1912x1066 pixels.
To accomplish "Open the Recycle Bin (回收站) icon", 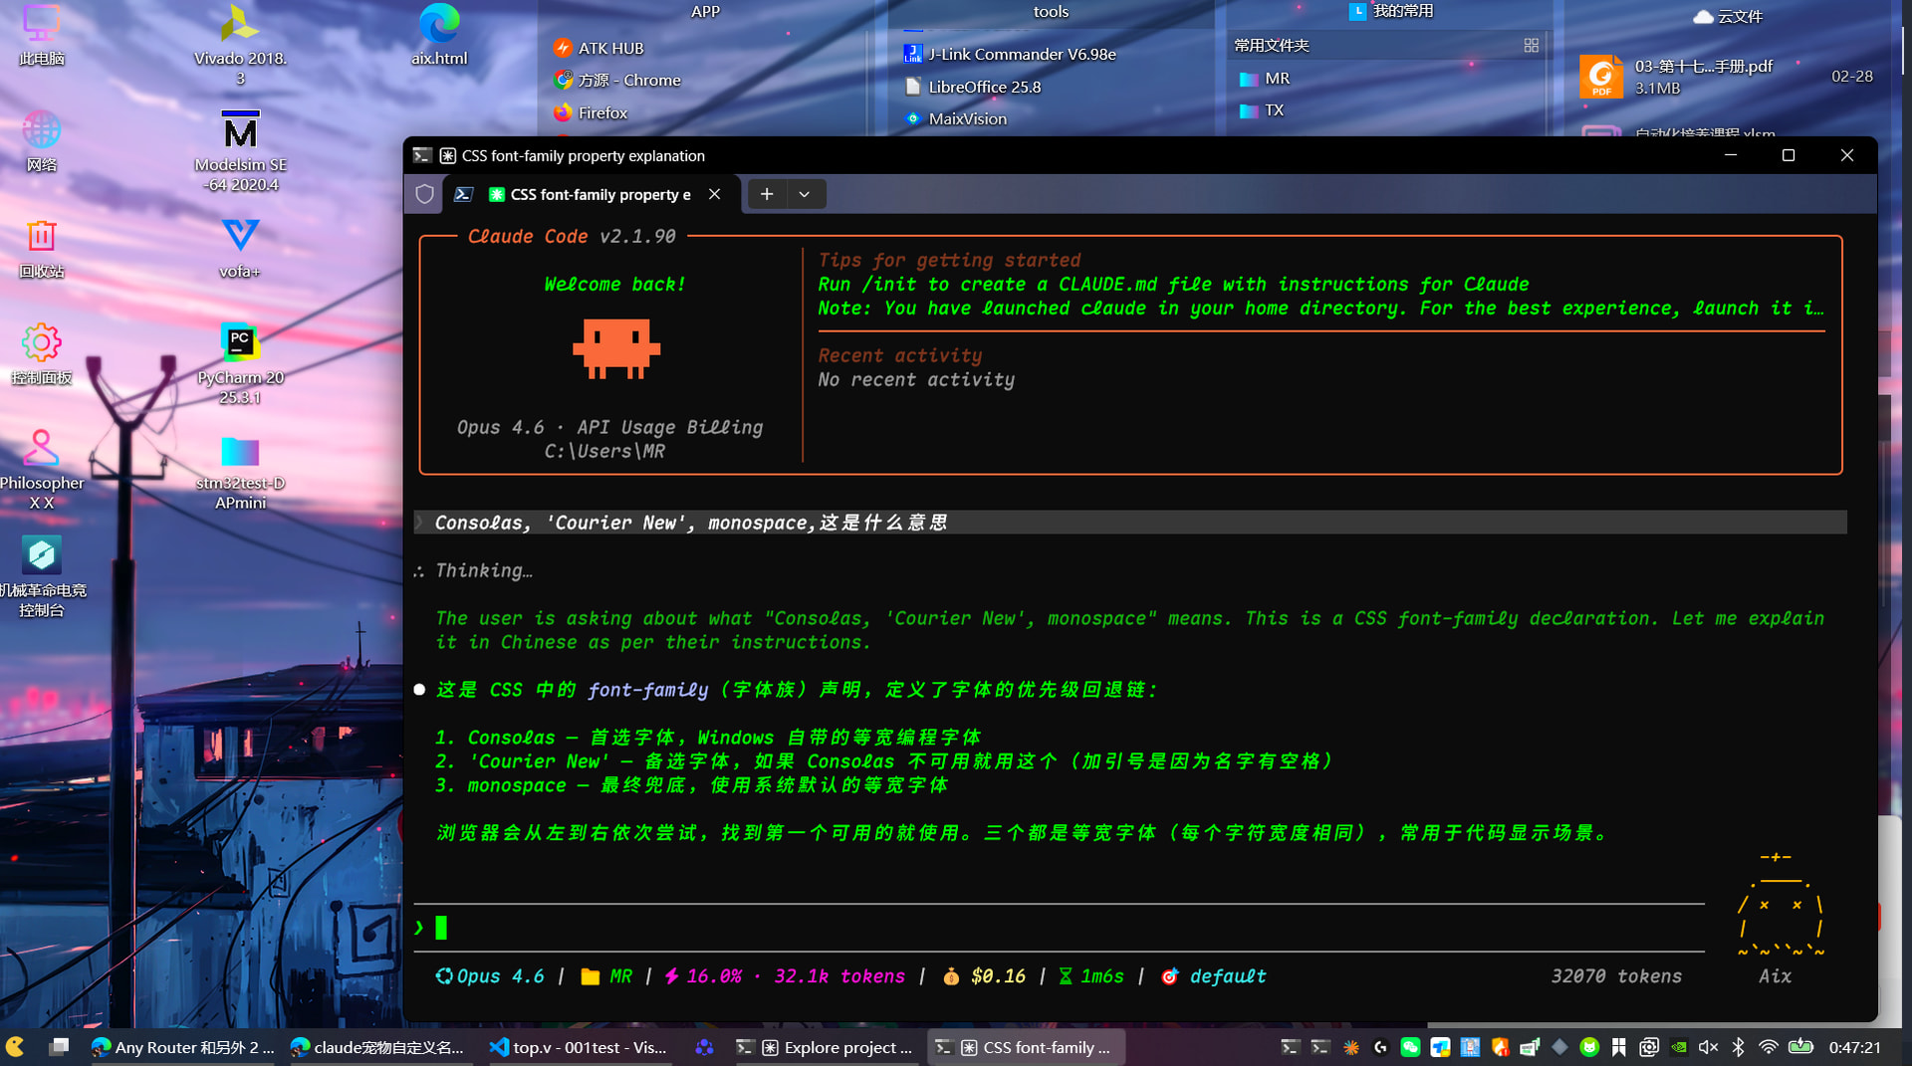I will point(41,247).
